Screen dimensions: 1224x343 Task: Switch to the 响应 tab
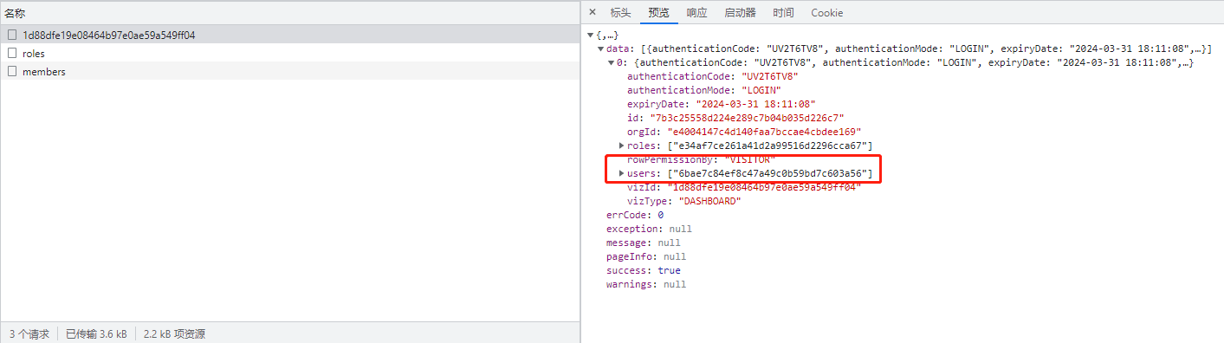(x=696, y=13)
